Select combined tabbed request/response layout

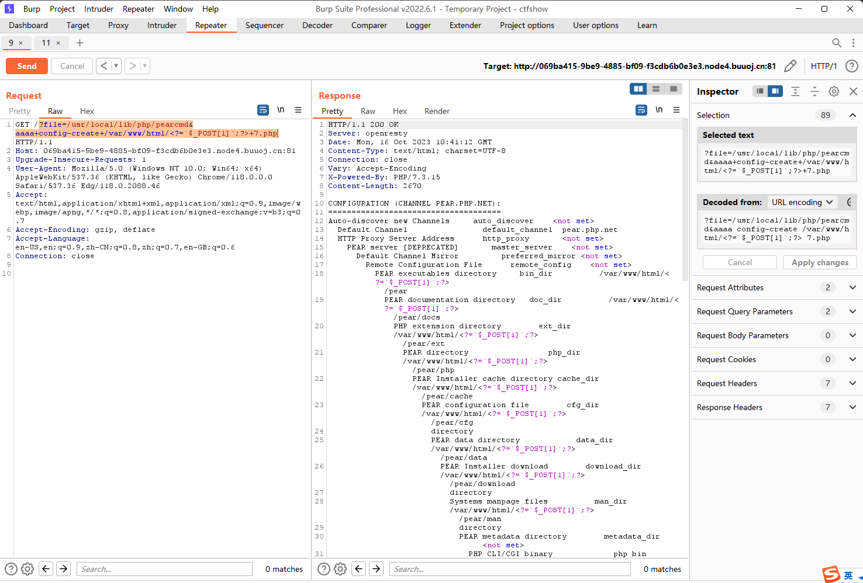point(674,89)
